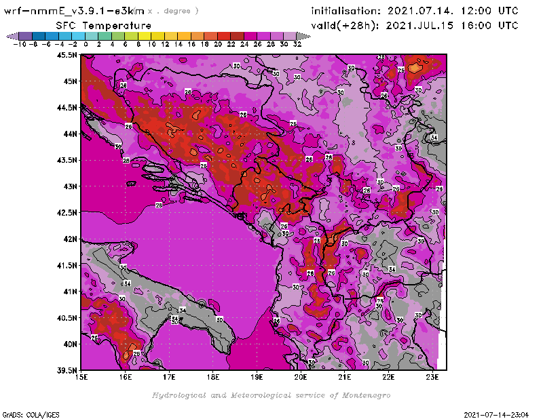Image resolution: width=543 pixels, height=419 pixels.
Task: Click the '19E' longitude label
Action: [x=257, y=377]
